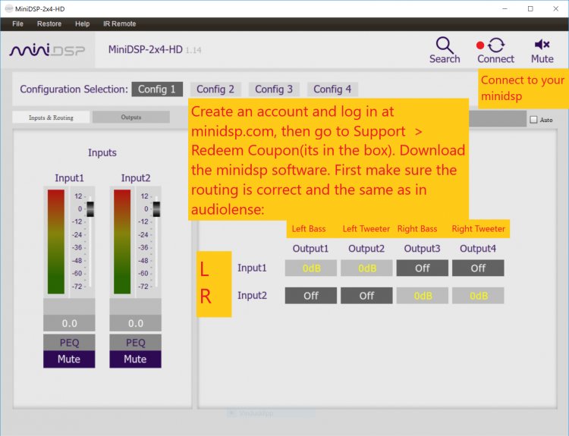
Task: Click the Output4 column header text
Action: pos(478,249)
